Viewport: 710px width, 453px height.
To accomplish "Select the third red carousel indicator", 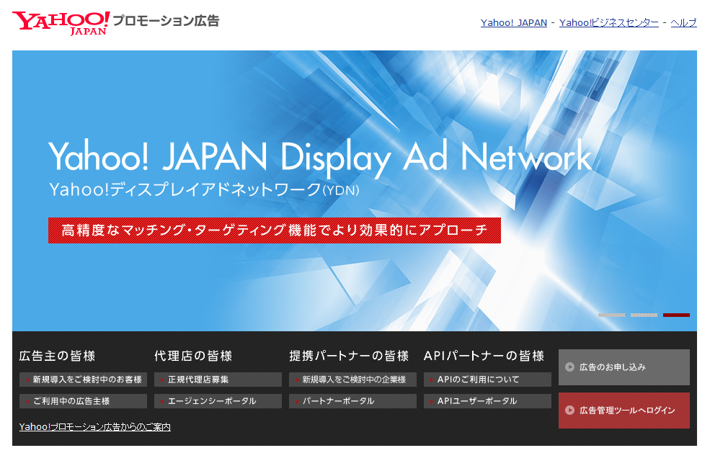I will click(677, 315).
